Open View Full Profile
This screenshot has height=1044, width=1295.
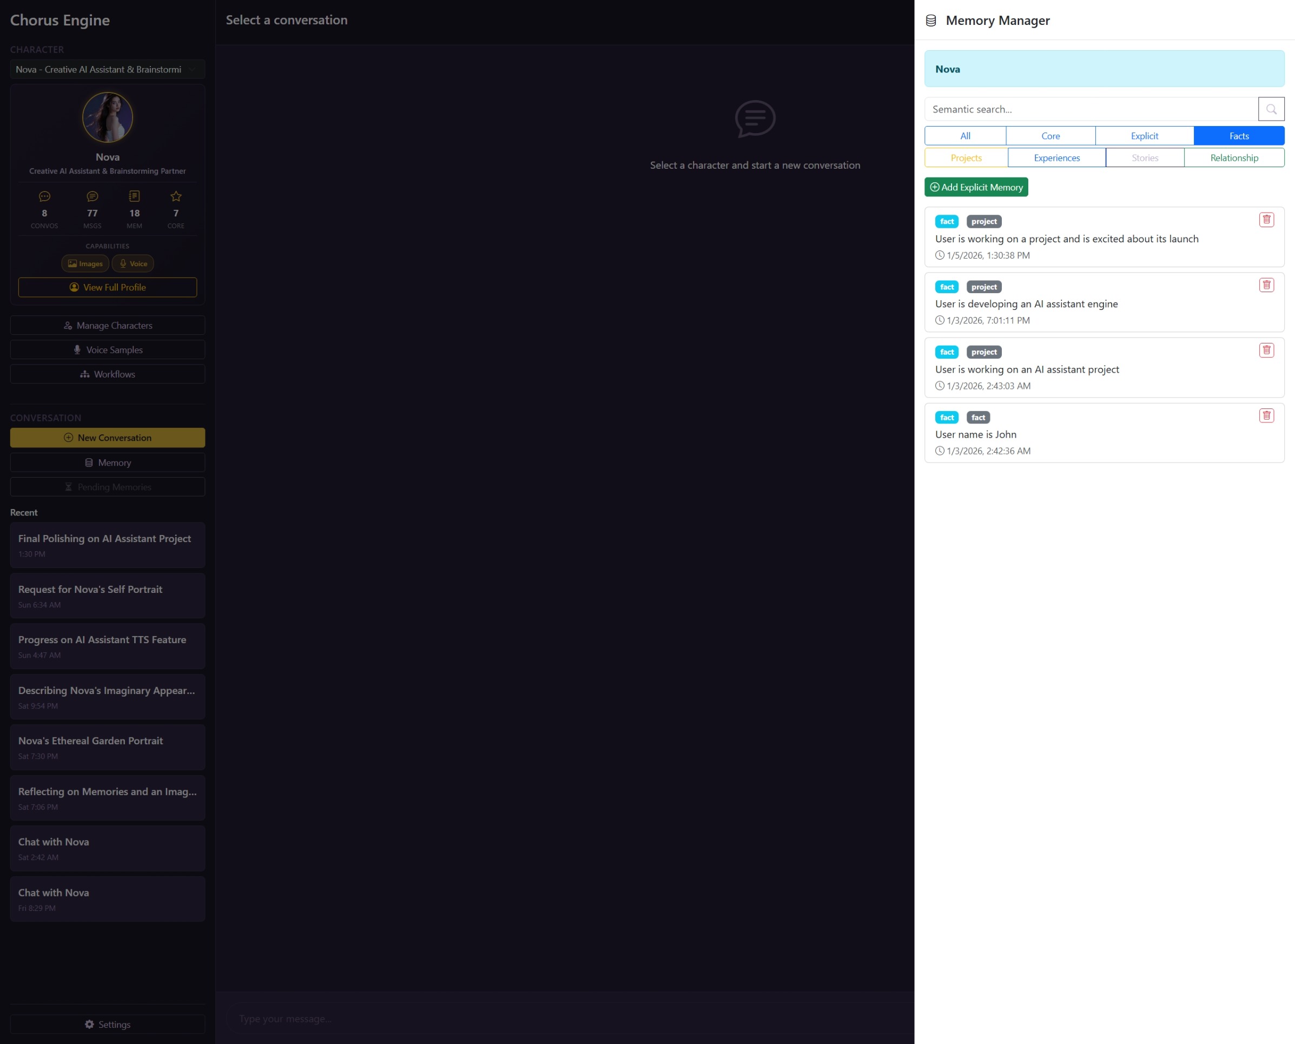pos(107,287)
